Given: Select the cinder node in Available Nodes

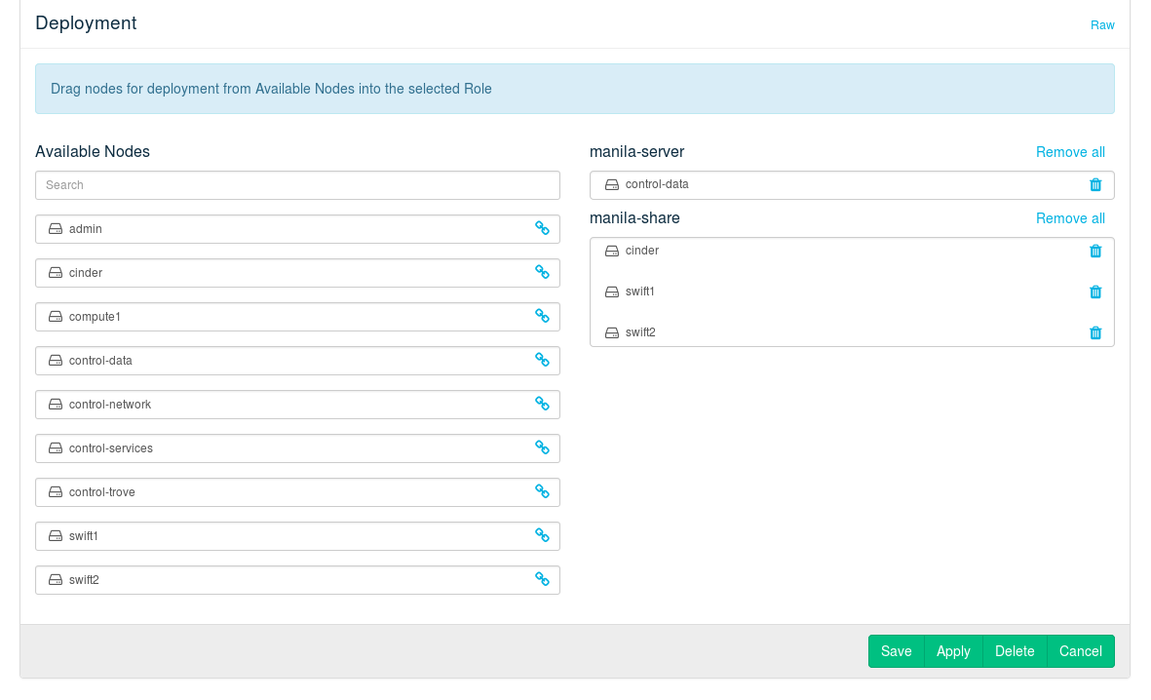Looking at the screenshot, I should pos(283,273).
